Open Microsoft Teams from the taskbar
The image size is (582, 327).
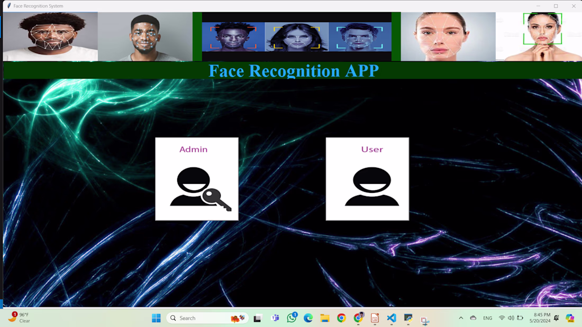point(275,318)
